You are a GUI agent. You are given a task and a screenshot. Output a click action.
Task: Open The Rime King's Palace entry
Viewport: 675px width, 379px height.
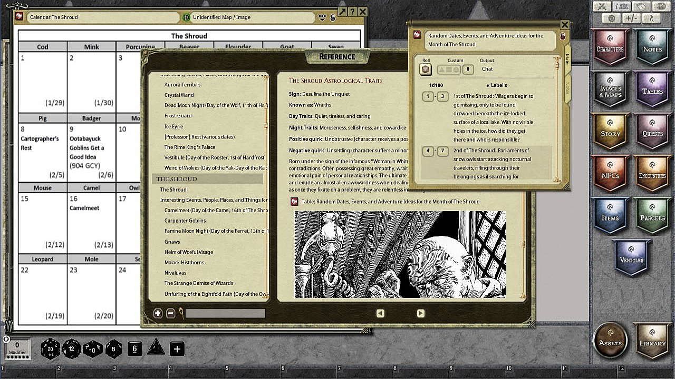pos(189,147)
